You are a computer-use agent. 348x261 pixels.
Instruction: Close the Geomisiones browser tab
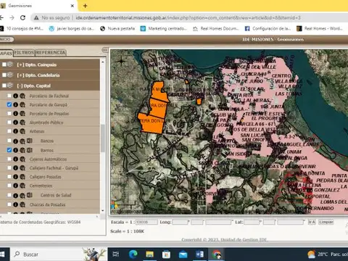72,6
